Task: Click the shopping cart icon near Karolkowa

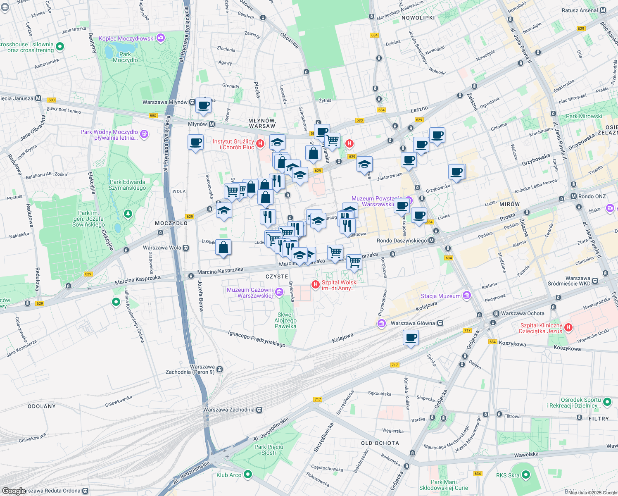Action: tap(354, 262)
